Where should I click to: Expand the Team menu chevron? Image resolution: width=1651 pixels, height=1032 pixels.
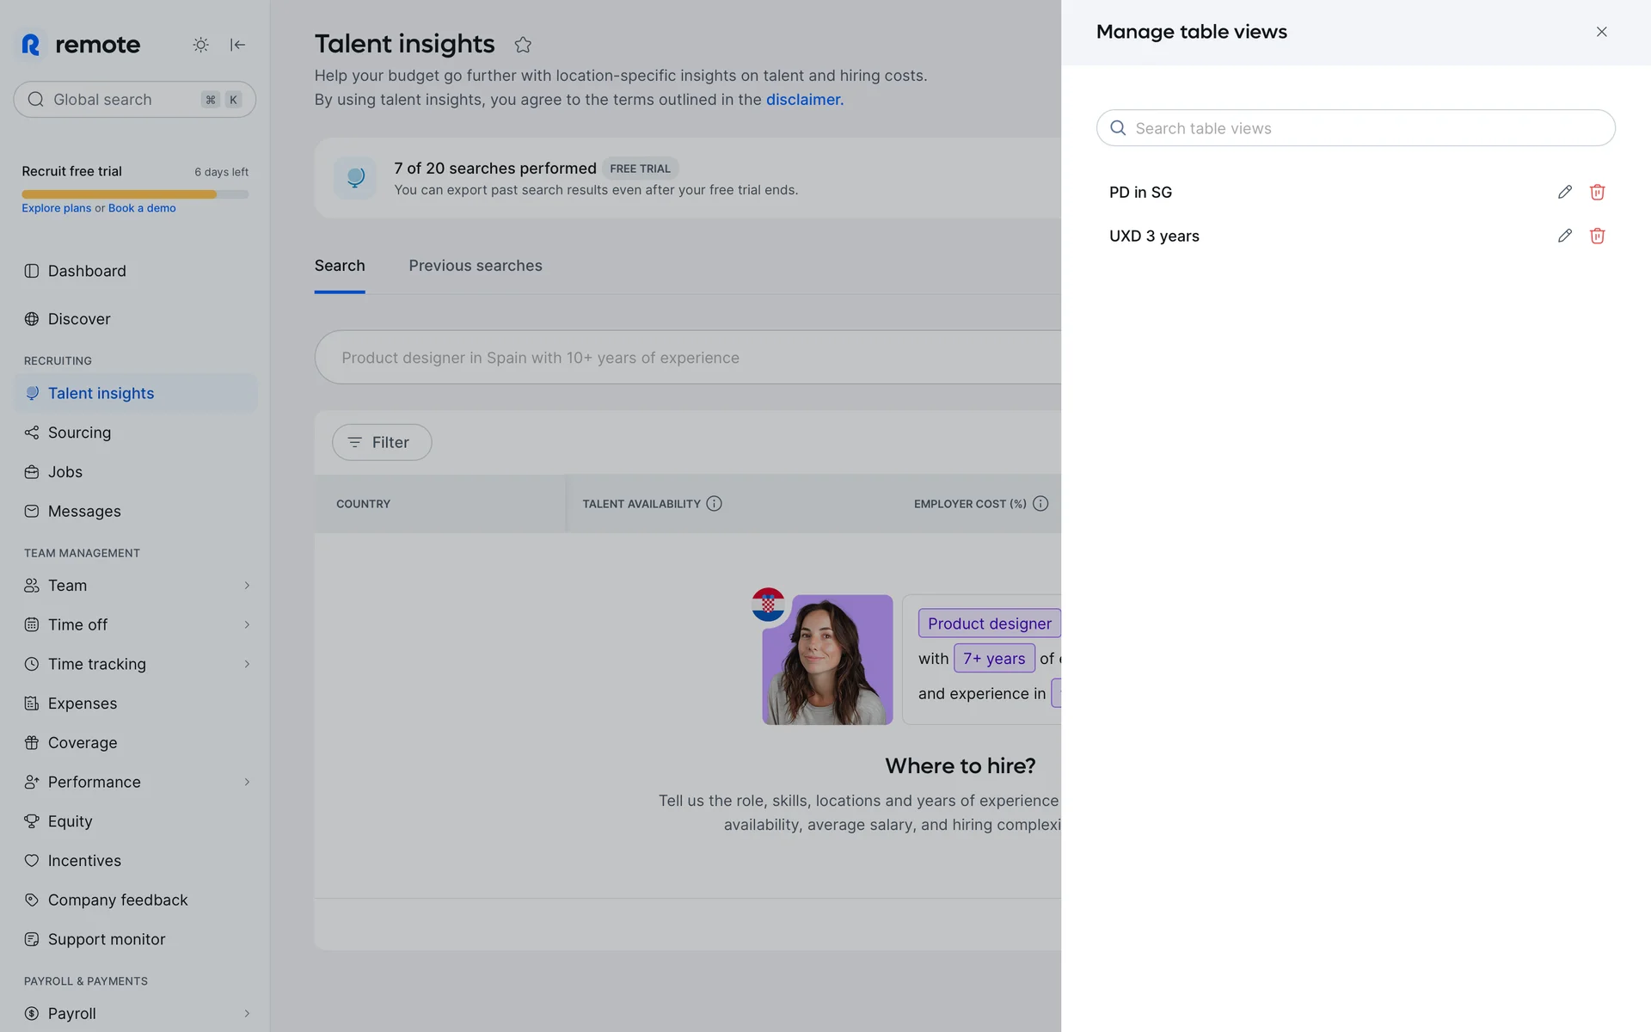[247, 586]
